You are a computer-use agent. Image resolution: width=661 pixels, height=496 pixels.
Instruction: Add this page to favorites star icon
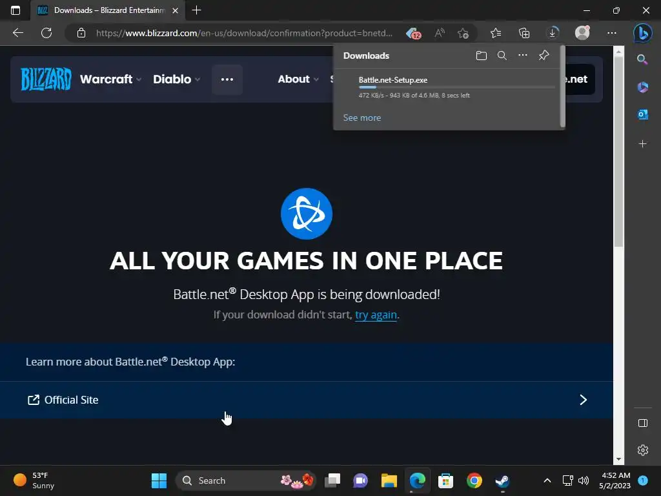tap(463, 33)
